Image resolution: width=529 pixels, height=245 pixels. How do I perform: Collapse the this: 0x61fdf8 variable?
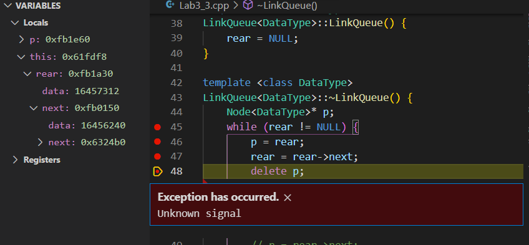coord(21,57)
